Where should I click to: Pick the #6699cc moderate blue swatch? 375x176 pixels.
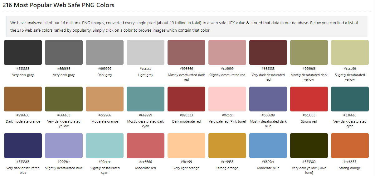[x=268, y=146]
